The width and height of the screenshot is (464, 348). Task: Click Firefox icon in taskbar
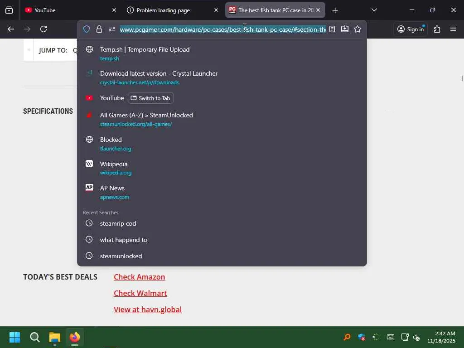(75, 337)
